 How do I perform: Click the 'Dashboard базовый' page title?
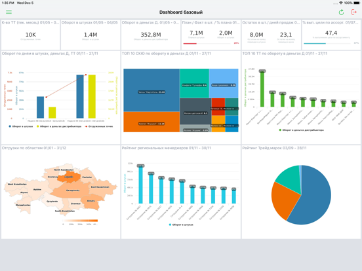point(181,12)
